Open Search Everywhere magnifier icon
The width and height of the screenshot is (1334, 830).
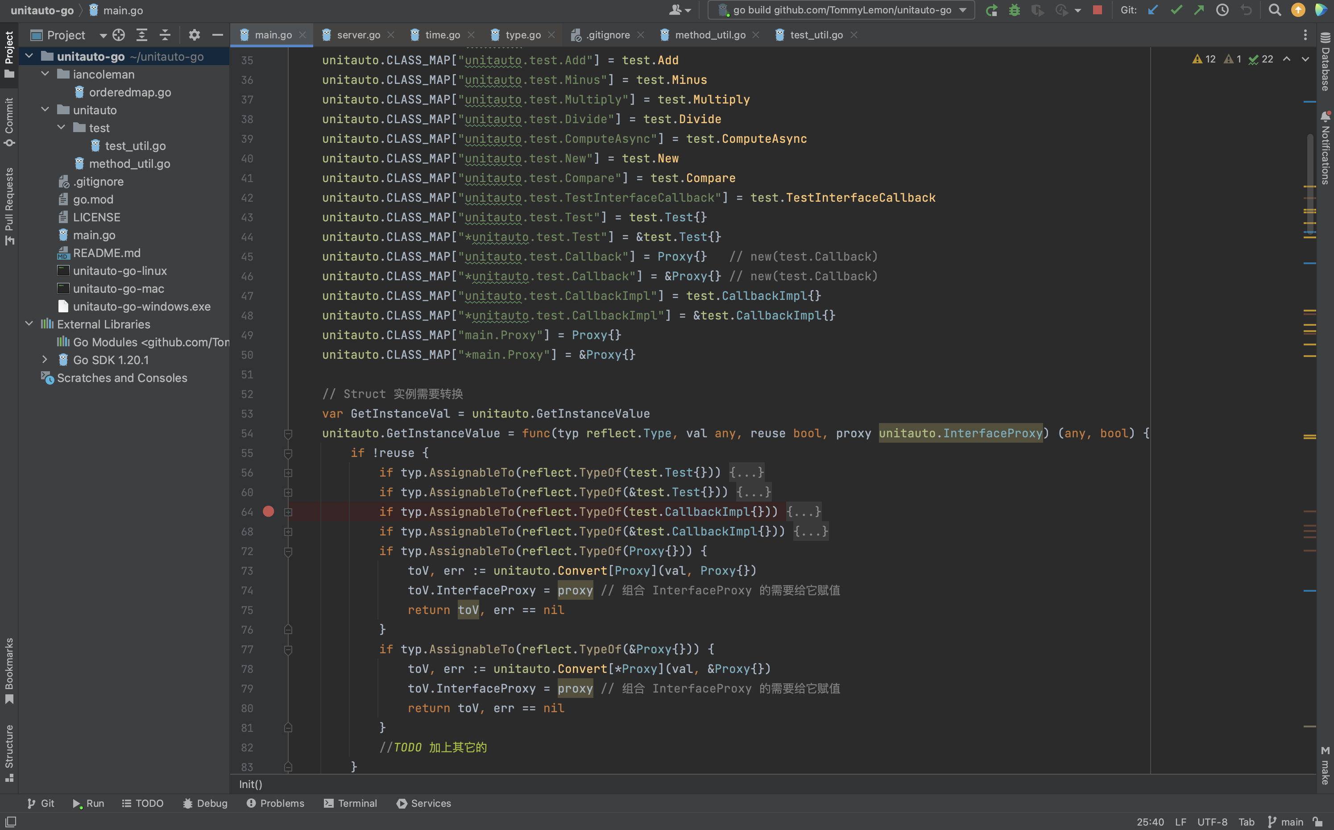click(x=1275, y=10)
